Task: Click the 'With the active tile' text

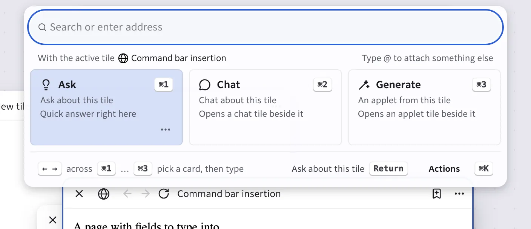Action: [x=76, y=58]
